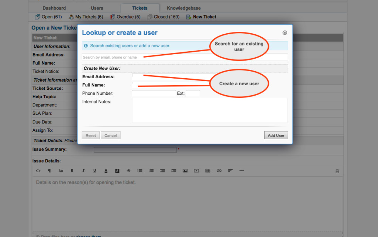
Task: Open the Tickets tab
Action: pos(140,8)
